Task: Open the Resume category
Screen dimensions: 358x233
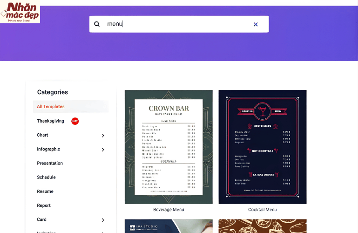Action: pos(45,192)
